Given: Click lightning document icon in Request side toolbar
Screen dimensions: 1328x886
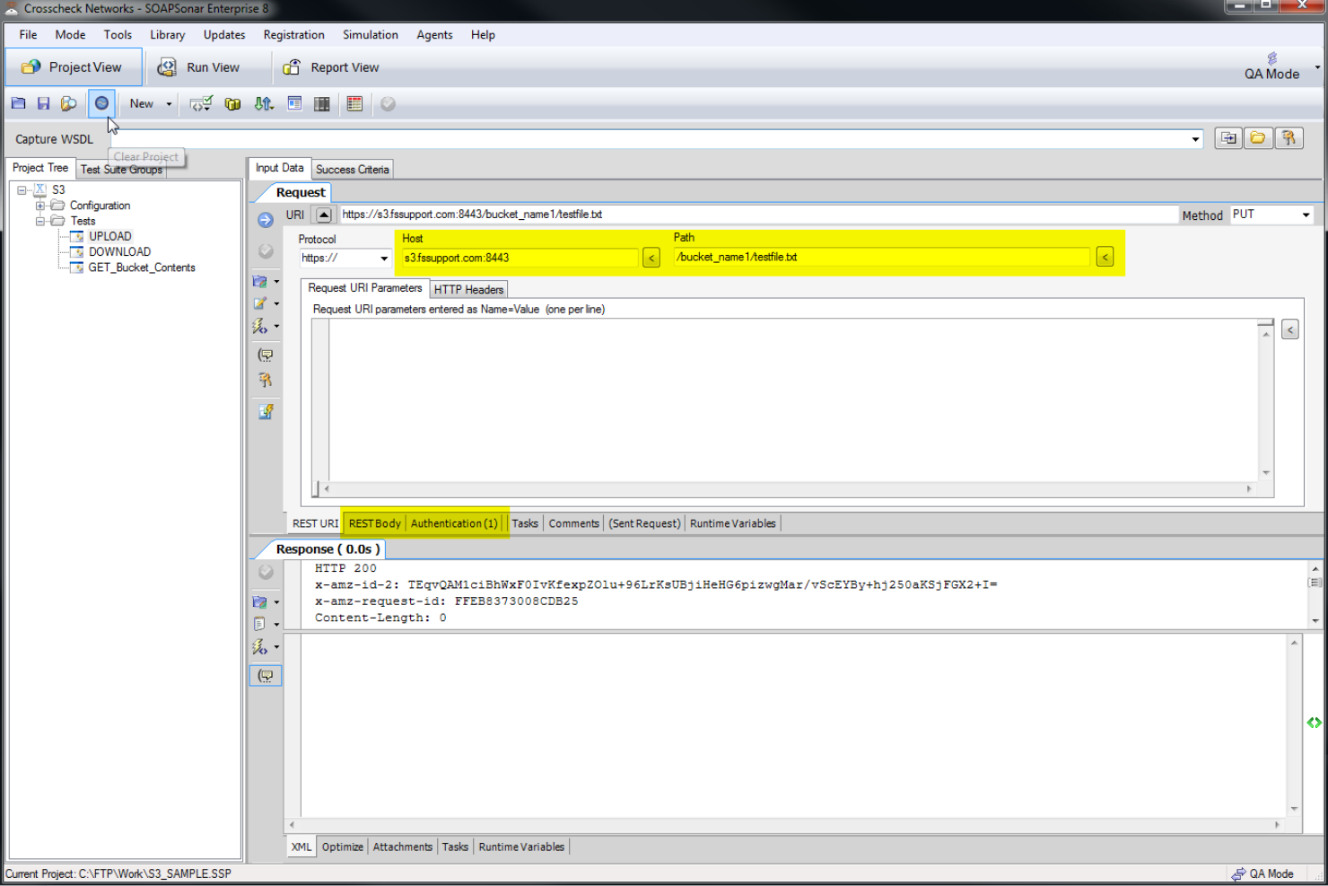Looking at the screenshot, I should click(x=266, y=411).
